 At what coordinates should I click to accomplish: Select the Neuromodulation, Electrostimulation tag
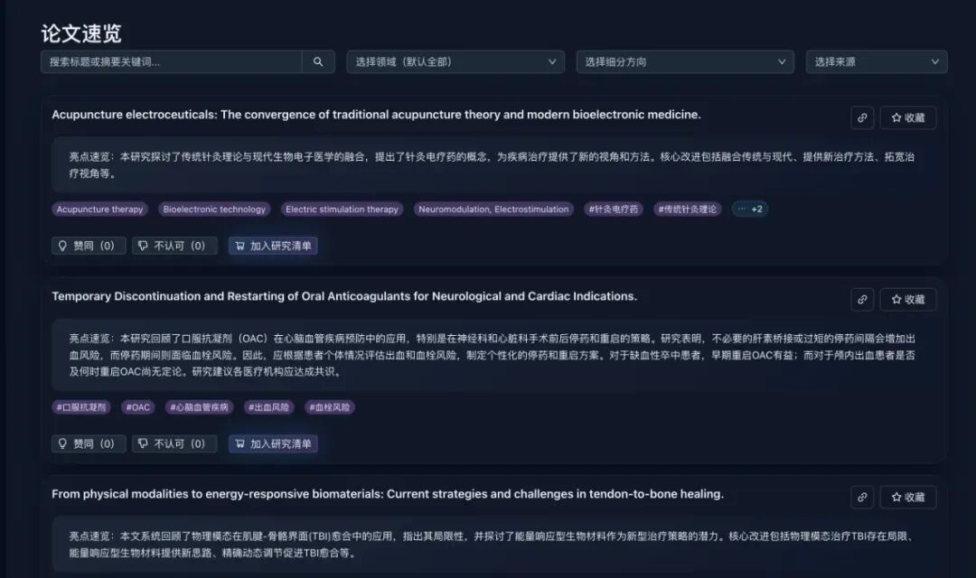pyautogui.click(x=493, y=209)
